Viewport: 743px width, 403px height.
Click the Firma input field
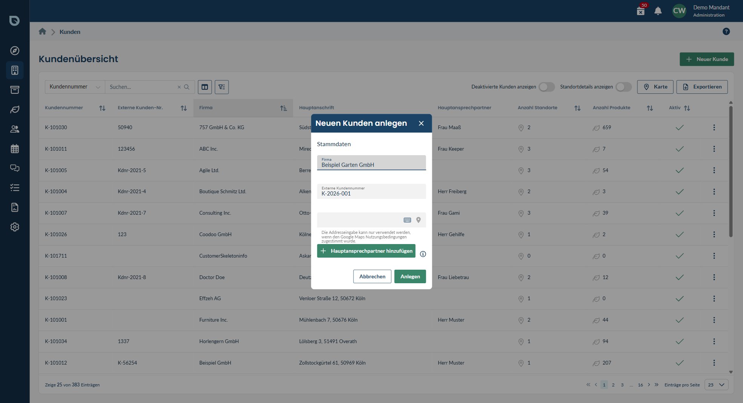pos(371,163)
